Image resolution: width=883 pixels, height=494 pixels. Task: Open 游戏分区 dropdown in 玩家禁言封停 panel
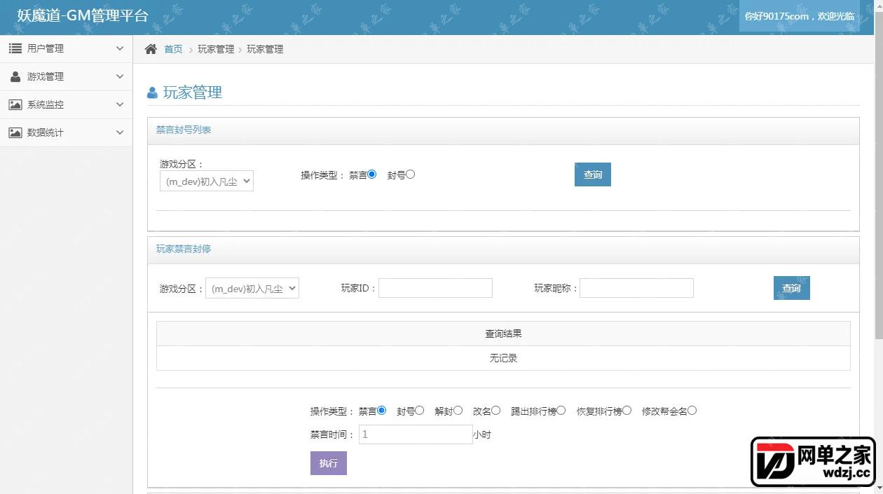click(252, 288)
